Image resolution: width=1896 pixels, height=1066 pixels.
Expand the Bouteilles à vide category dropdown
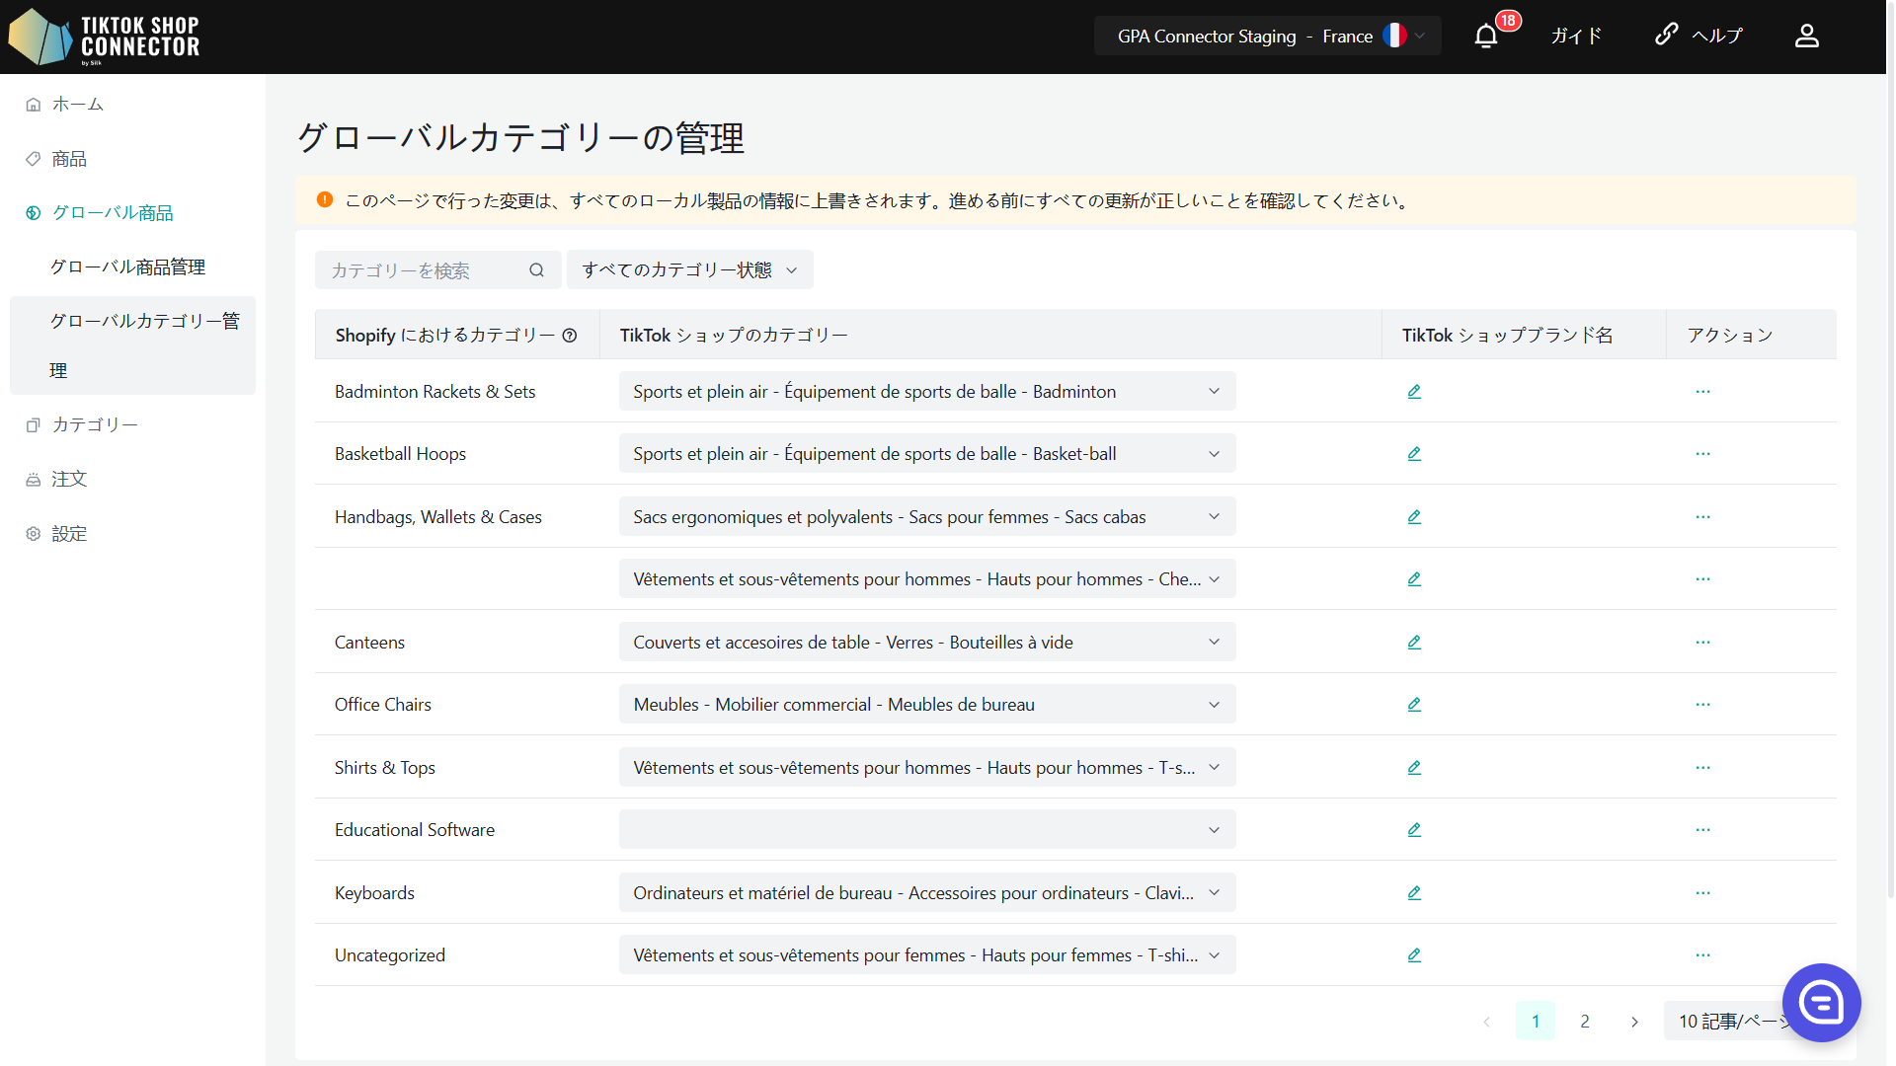click(x=927, y=643)
